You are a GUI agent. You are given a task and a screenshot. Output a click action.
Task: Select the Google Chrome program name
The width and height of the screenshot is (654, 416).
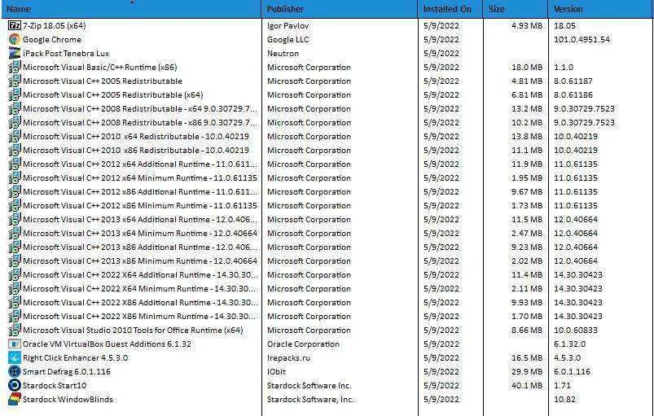[52, 40]
